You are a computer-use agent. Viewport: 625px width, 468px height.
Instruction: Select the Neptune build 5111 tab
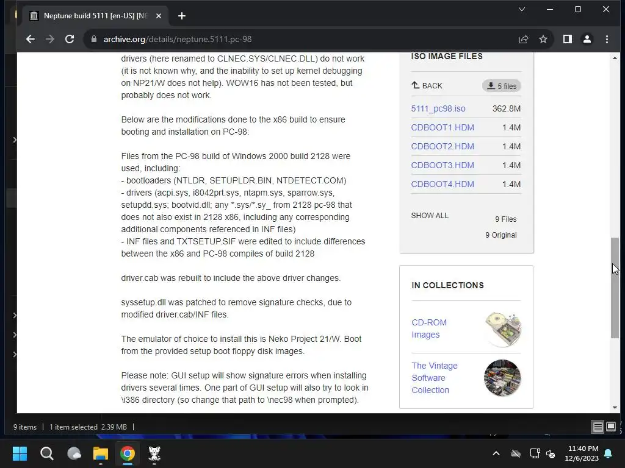96,16
